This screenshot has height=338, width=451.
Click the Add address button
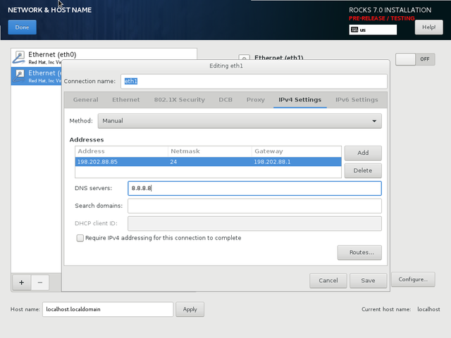(x=363, y=153)
